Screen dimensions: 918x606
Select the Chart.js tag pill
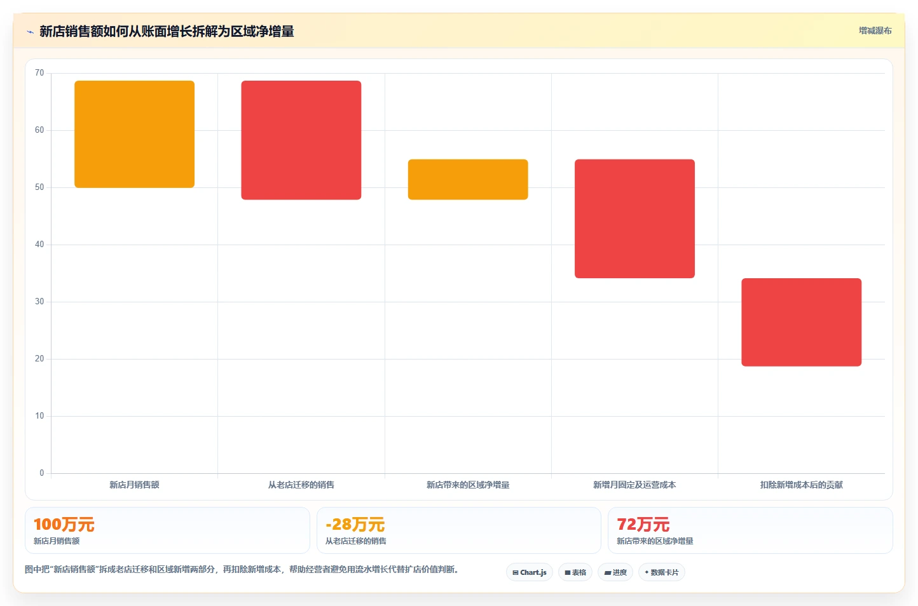(530, 572)
